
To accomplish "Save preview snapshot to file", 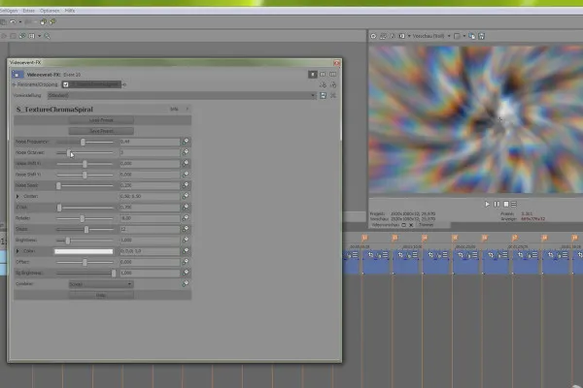I will [482, 36].
